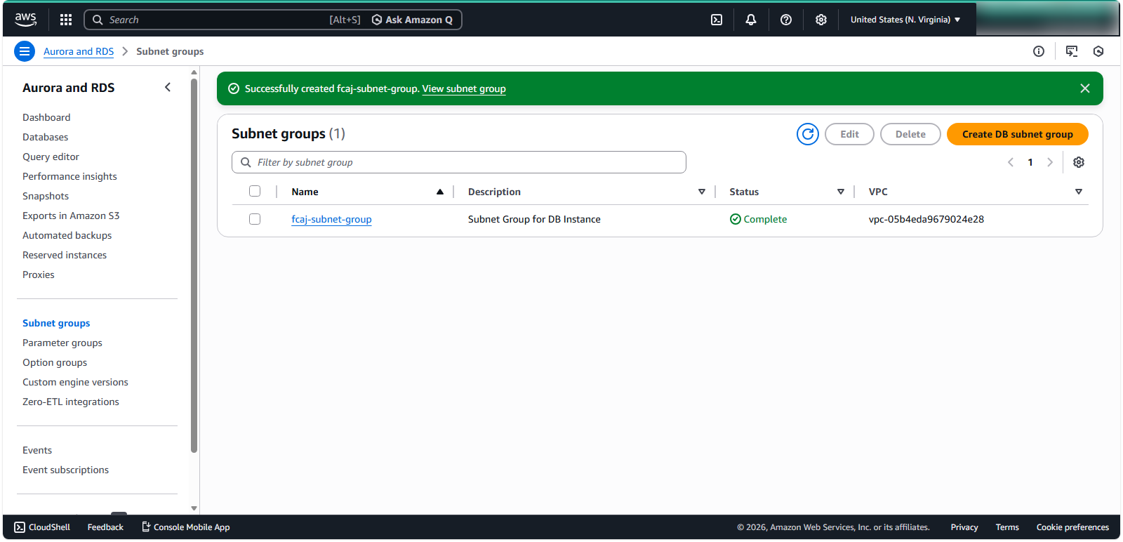
Task: Toggle the hamburger navigation menu
Action: [x=25, y=51]
